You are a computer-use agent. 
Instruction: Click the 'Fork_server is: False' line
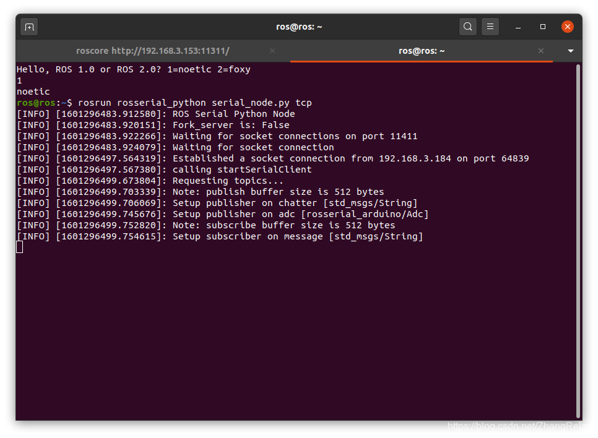[153, 125]
